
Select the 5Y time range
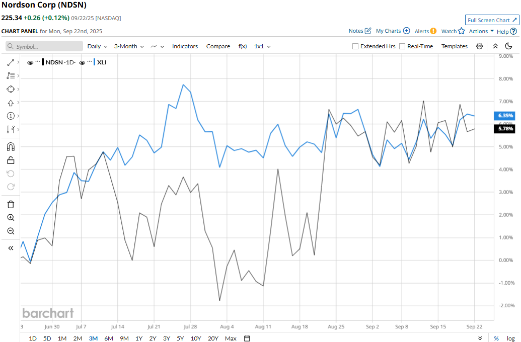180,338
